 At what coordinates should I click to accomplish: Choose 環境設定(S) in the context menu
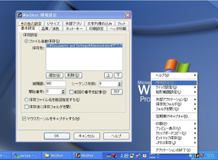[x=174, y=83]
